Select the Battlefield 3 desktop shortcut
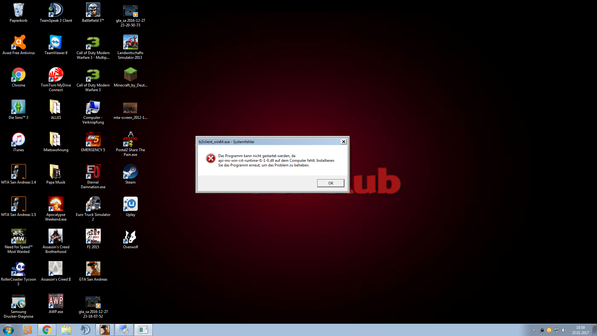Viewport: 597px width, 336px height. pos(93,13)
